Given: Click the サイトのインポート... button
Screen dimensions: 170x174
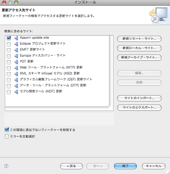Looking at the screenshot, I should click(139, 98).
